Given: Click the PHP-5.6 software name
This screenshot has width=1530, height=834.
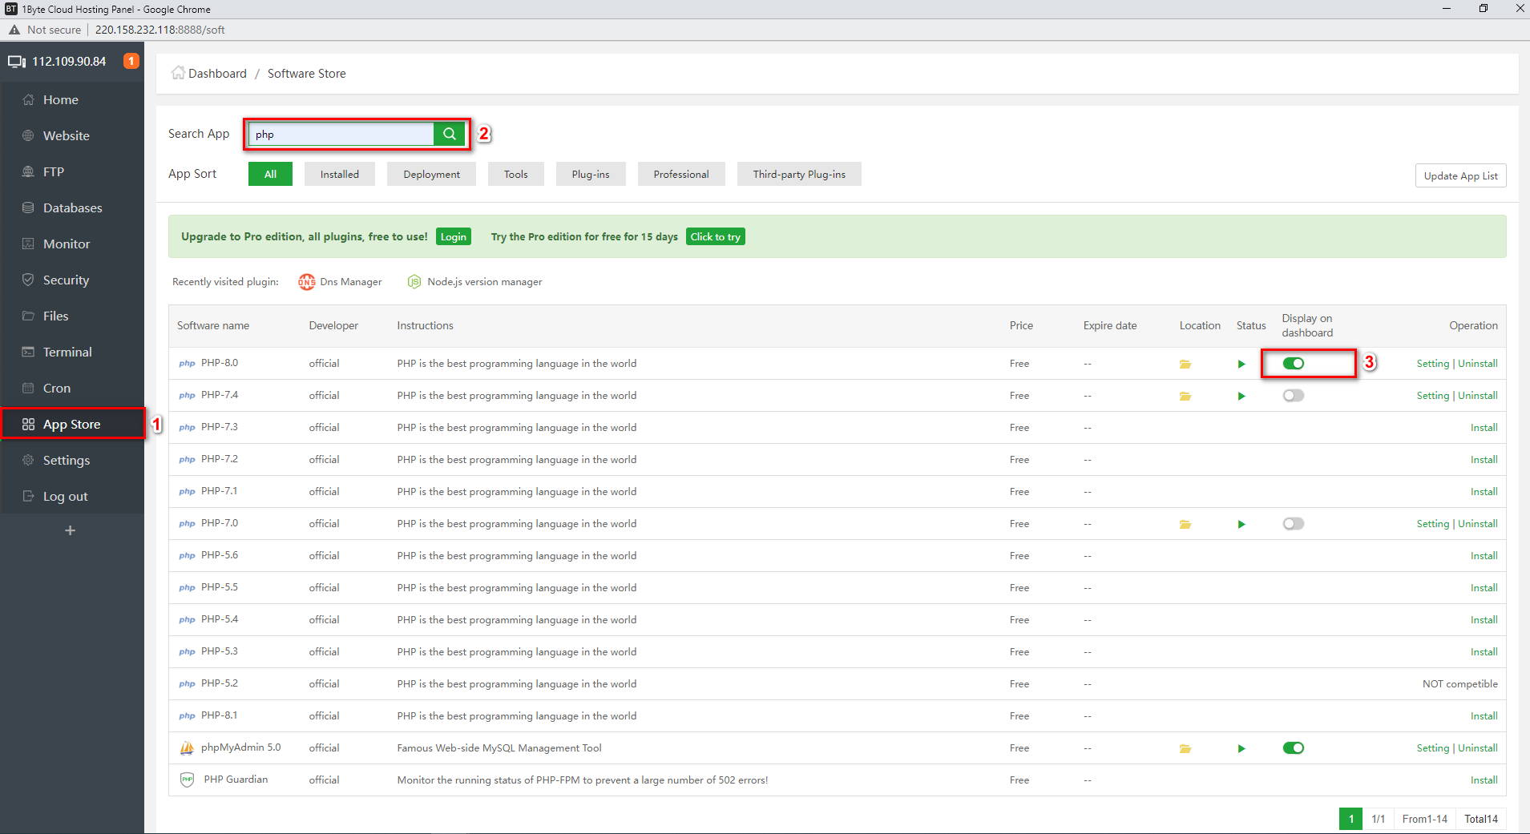Looking at the screenshot, I should click(220, 555).
